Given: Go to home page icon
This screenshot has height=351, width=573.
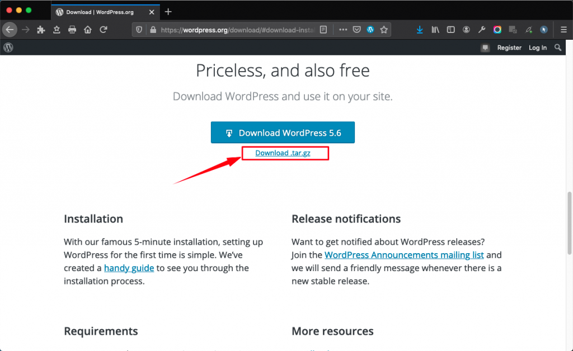Looking at the screenshot, I should [x=88, y=30].
